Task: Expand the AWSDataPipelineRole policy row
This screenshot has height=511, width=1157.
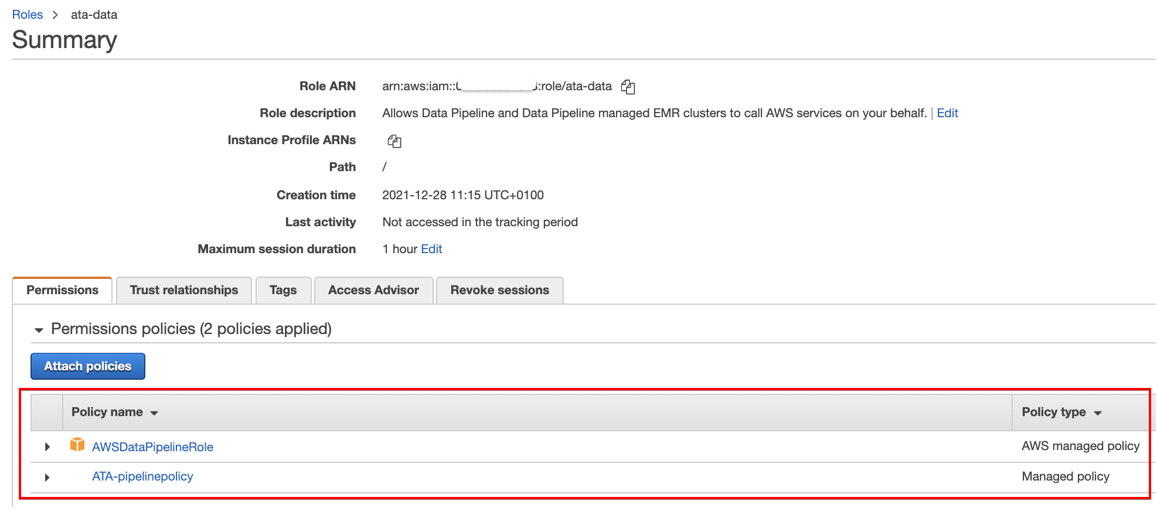Action: pyautogui.click(x=47, y=447)
